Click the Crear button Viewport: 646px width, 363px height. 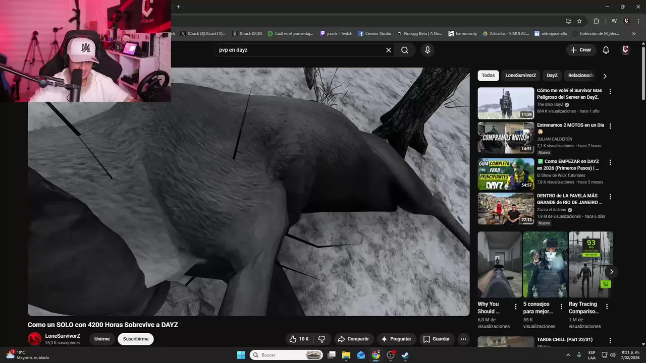pyautogui.click(x=580, y=50)
